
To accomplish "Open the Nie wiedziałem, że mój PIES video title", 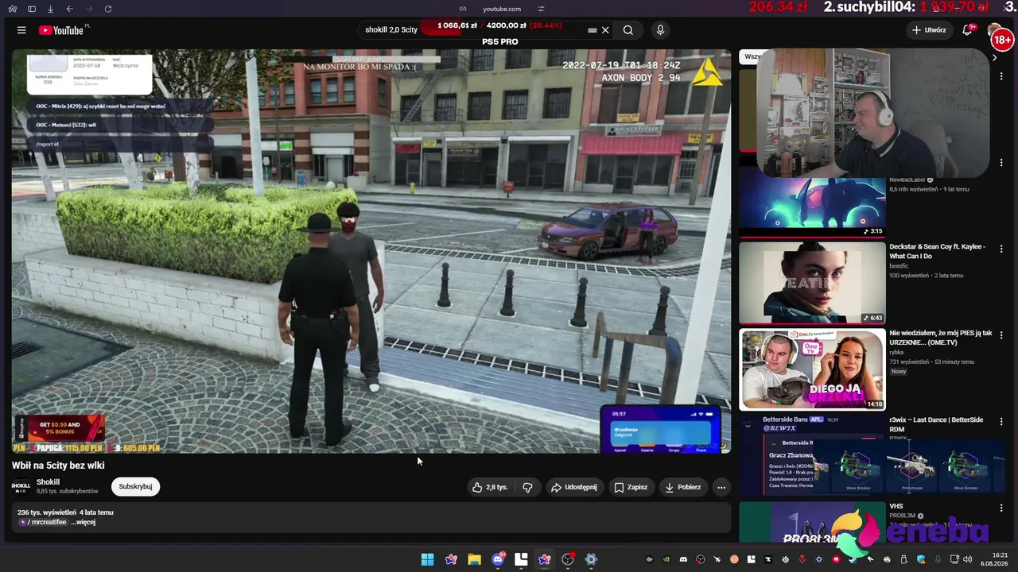I will (941, 338).
